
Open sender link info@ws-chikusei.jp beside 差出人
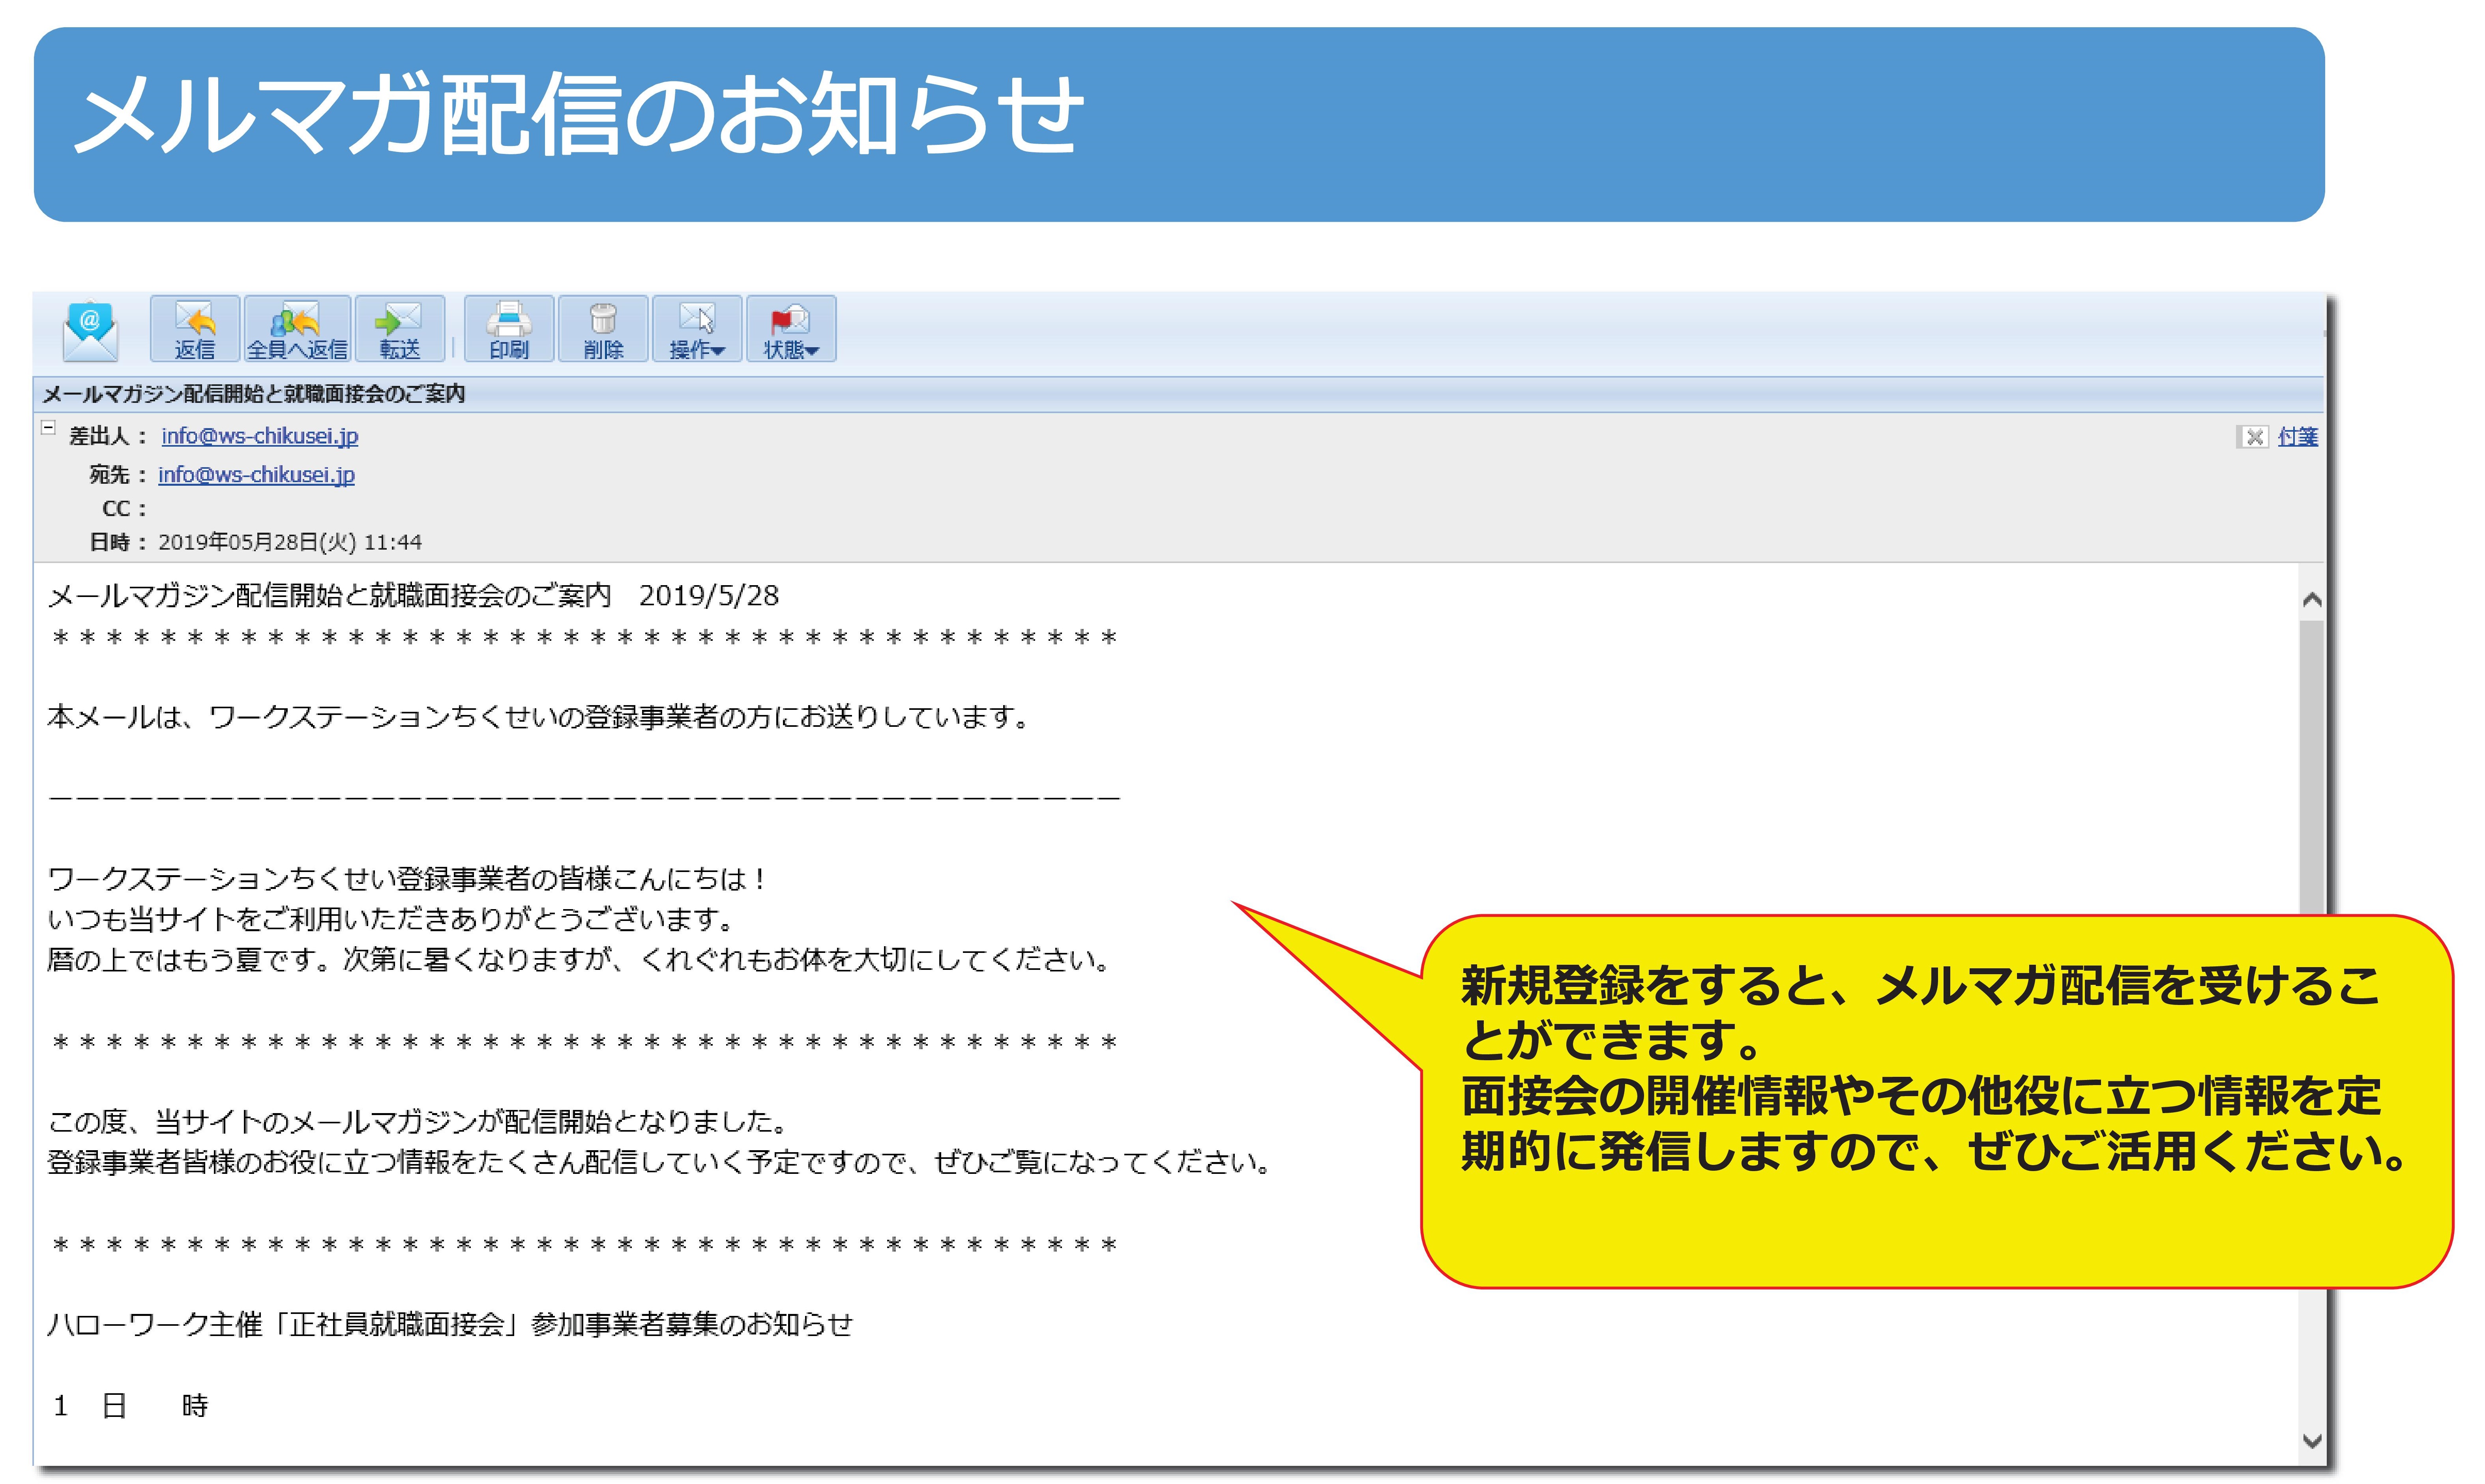tap(260, 436)
